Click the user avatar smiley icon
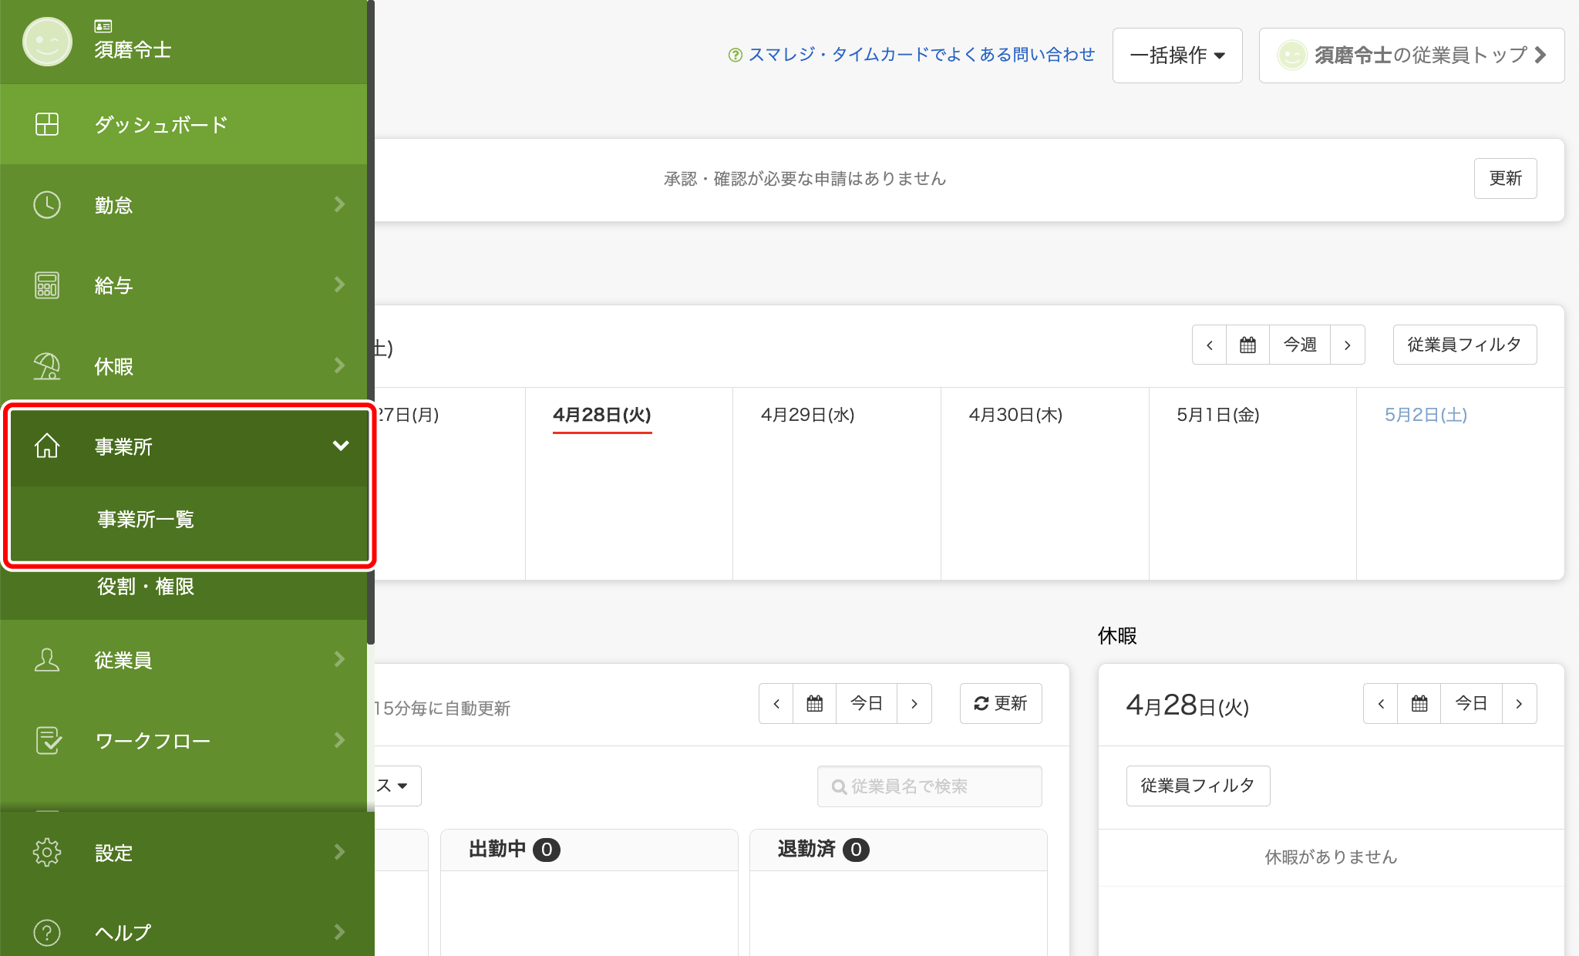The image size is (1579, 956). pos(47,42)
